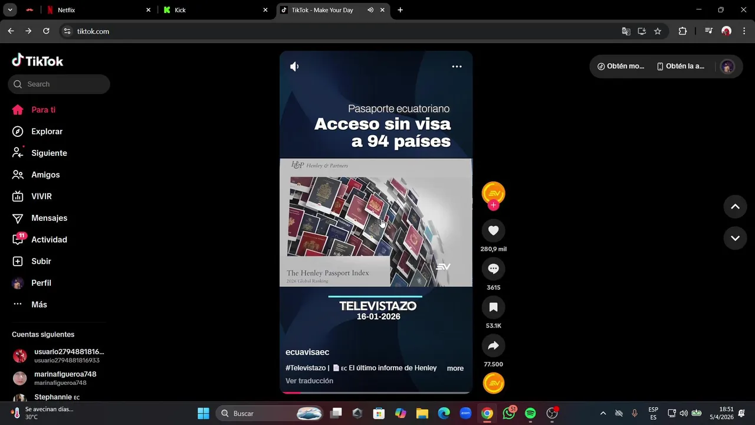Click the Search input field

[x=59, y=84]
